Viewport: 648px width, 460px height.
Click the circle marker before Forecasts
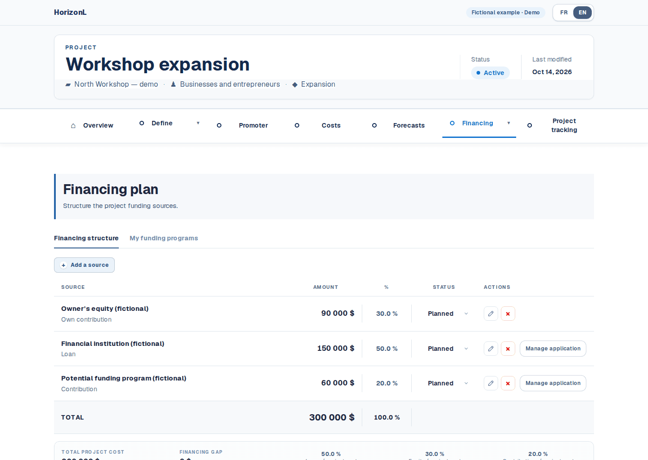(x=374, y=125)
